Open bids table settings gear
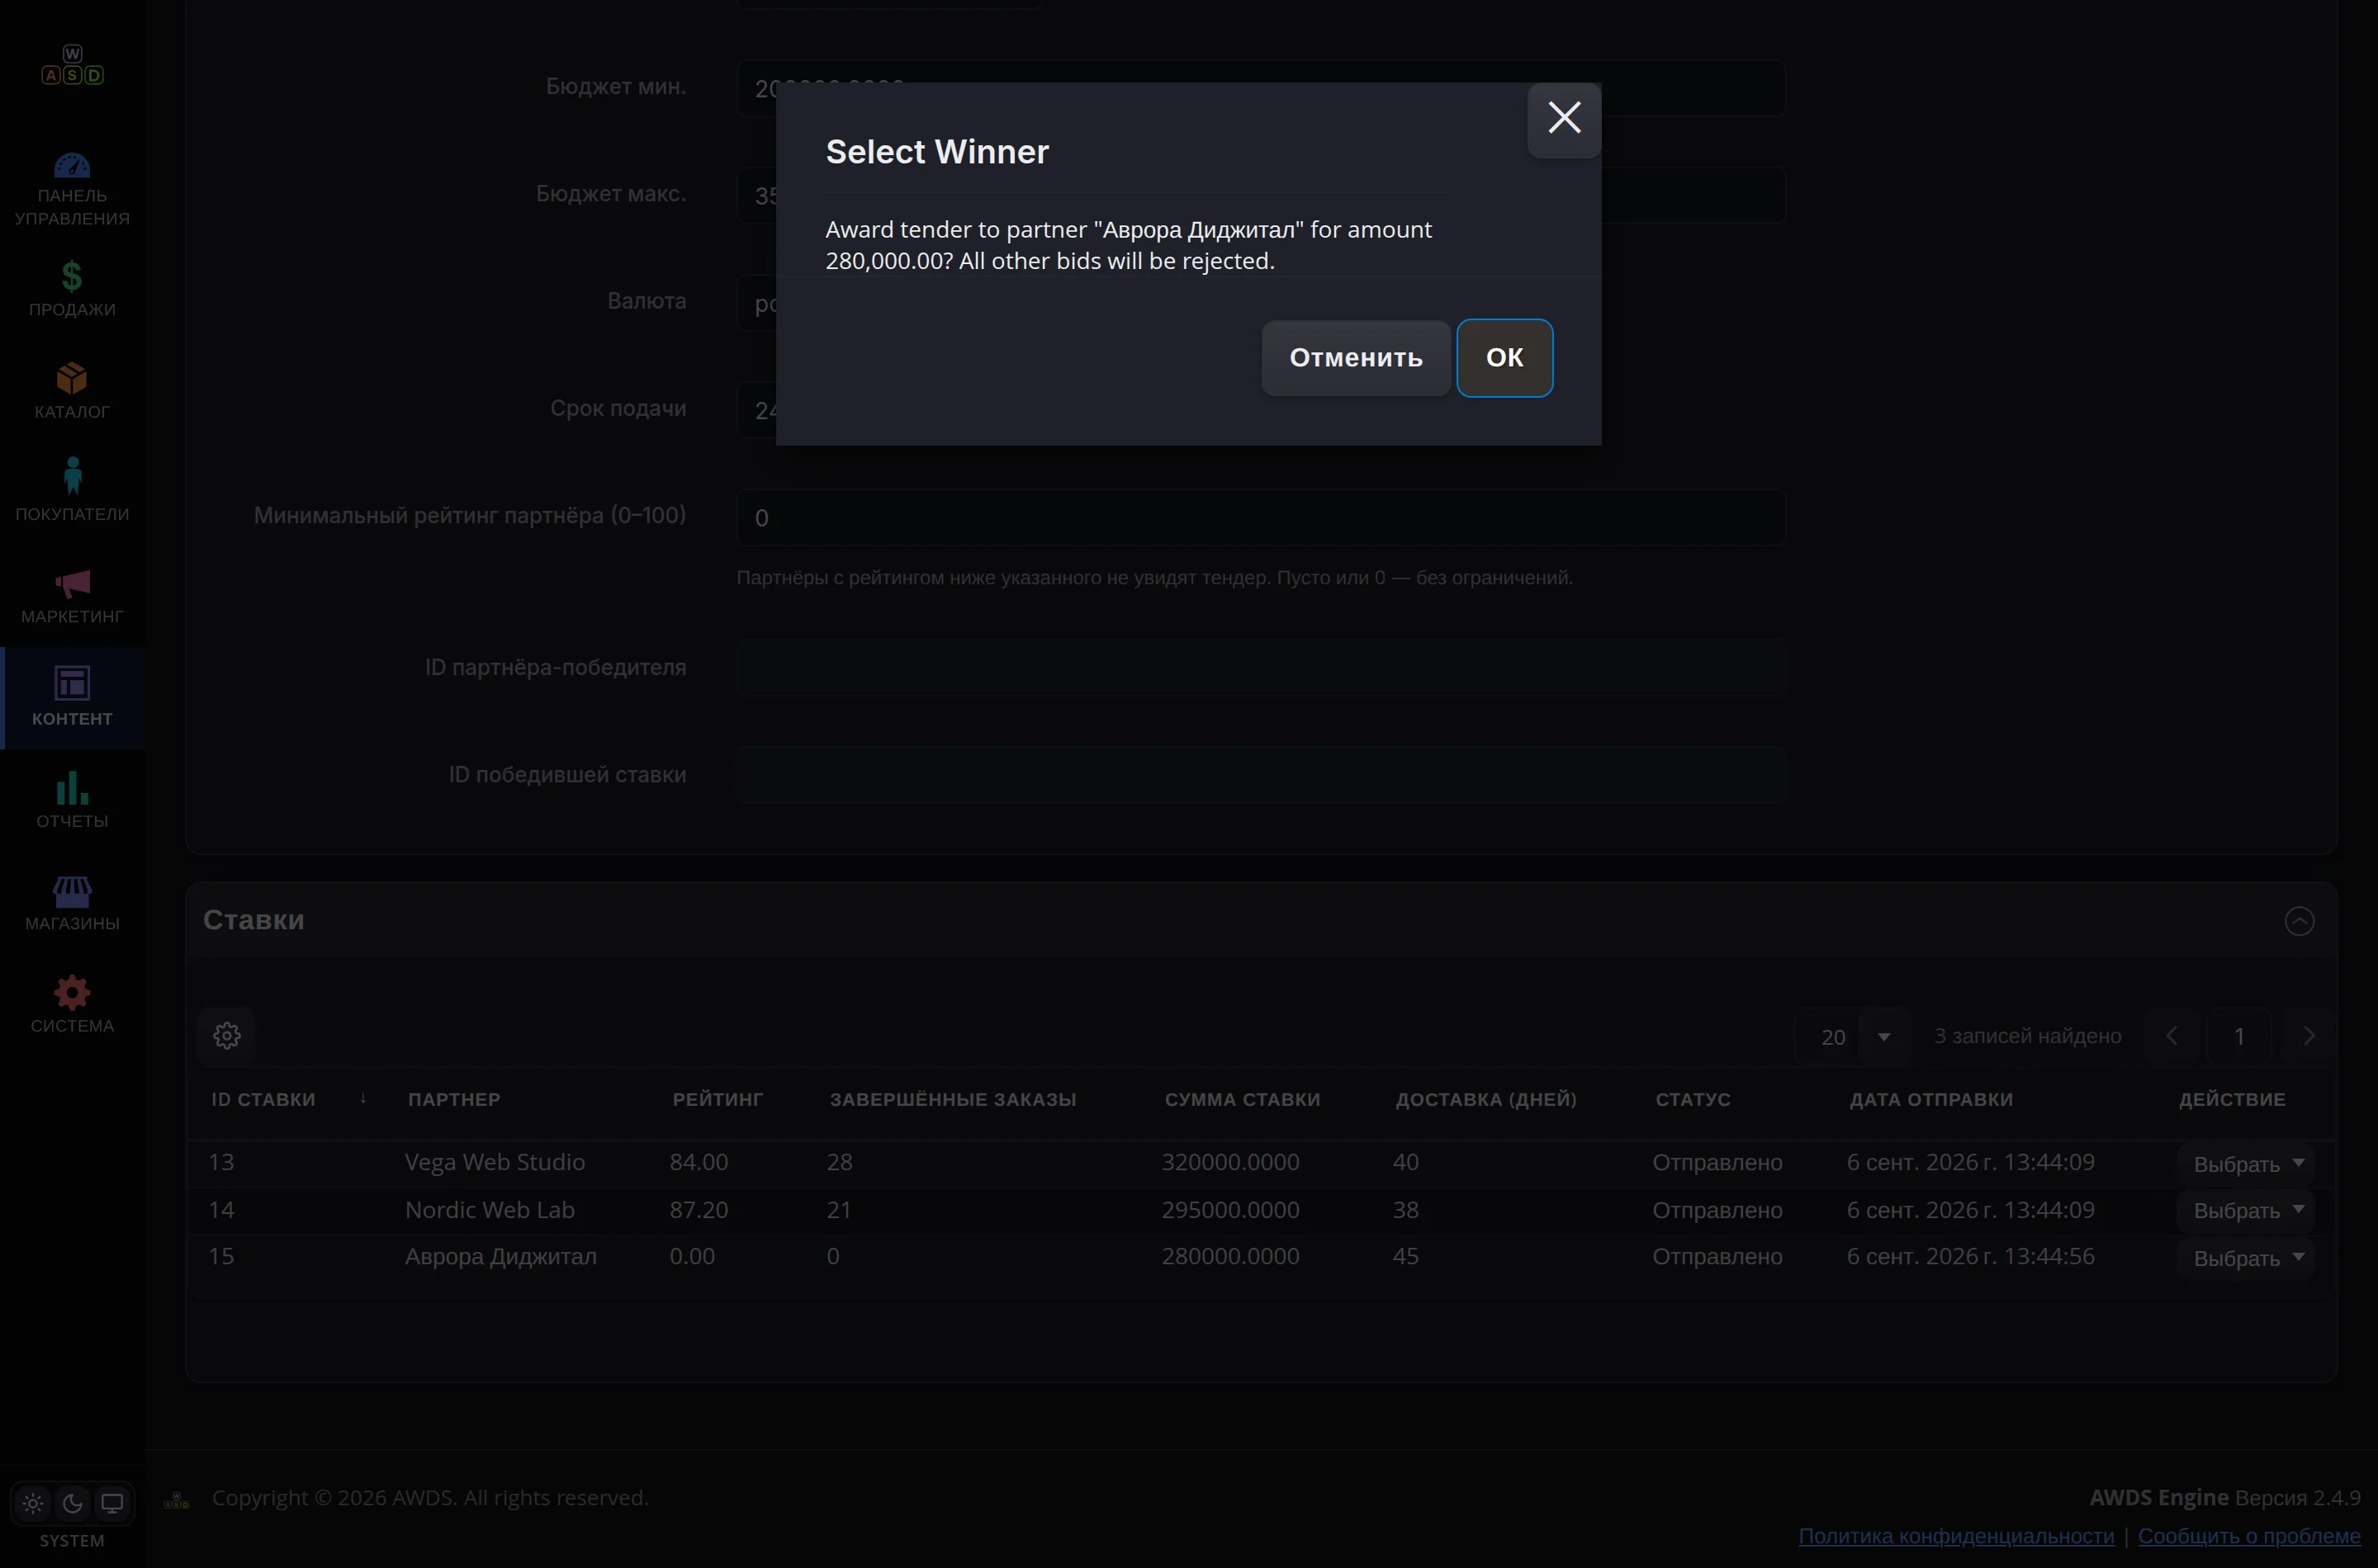Image resolution: width=2378 pixels, height=1568 pixels. pyautogui.click(x=227, y=1035)
